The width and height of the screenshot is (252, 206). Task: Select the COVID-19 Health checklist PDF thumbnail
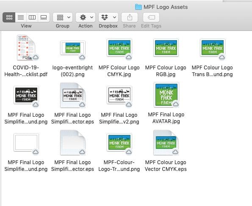click(26, 47)
